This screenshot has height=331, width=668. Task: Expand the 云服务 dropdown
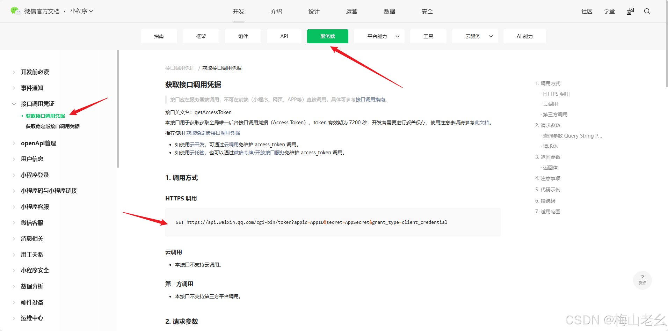(x=475, y=36)
